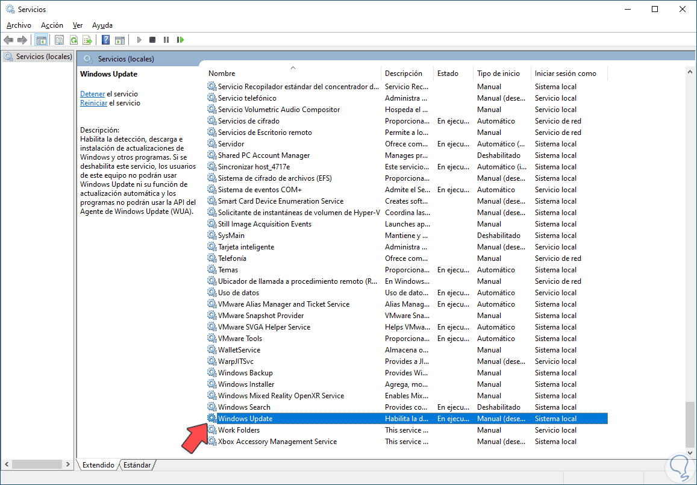697x485 pixels.
Task: Click the Refresh toolbar icon
Action: coord(73,40)
